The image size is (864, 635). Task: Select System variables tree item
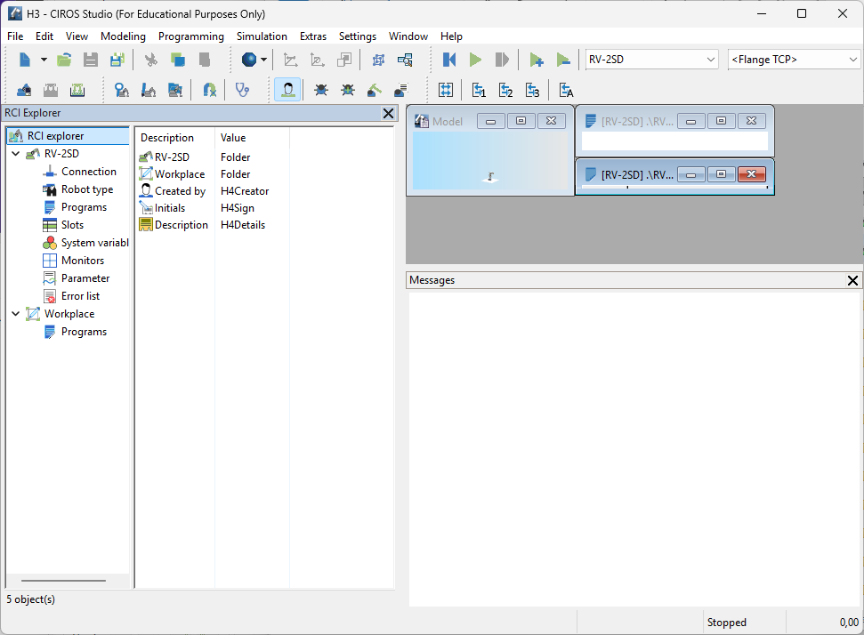95,243
